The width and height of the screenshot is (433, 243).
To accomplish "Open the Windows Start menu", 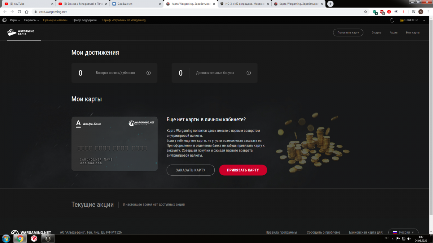I will click(6, 238).
